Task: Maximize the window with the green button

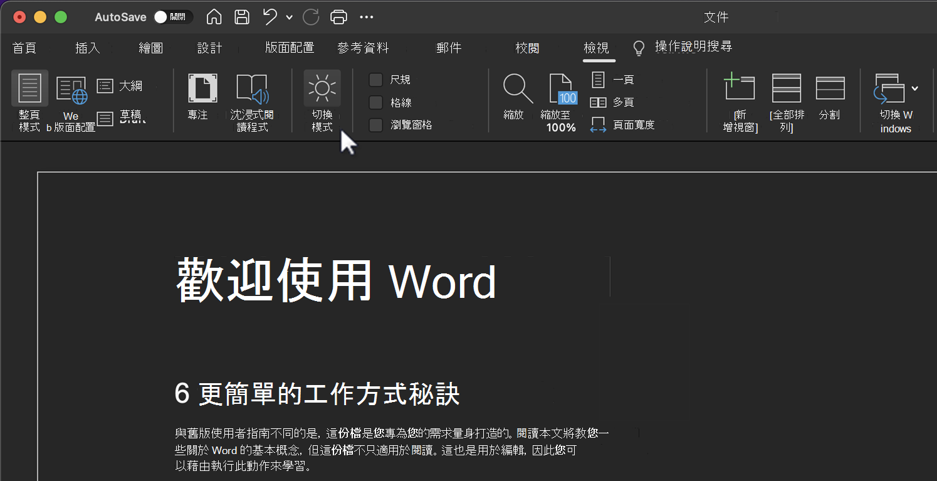Action: 61,17
